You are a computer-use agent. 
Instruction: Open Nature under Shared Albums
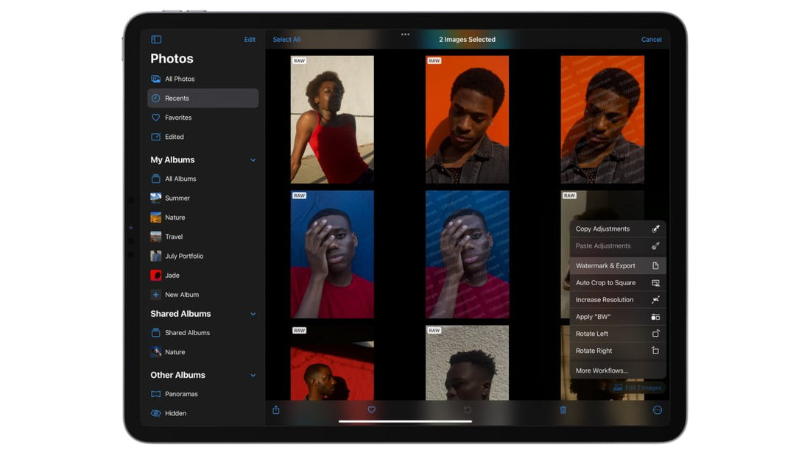pos(202,352)
